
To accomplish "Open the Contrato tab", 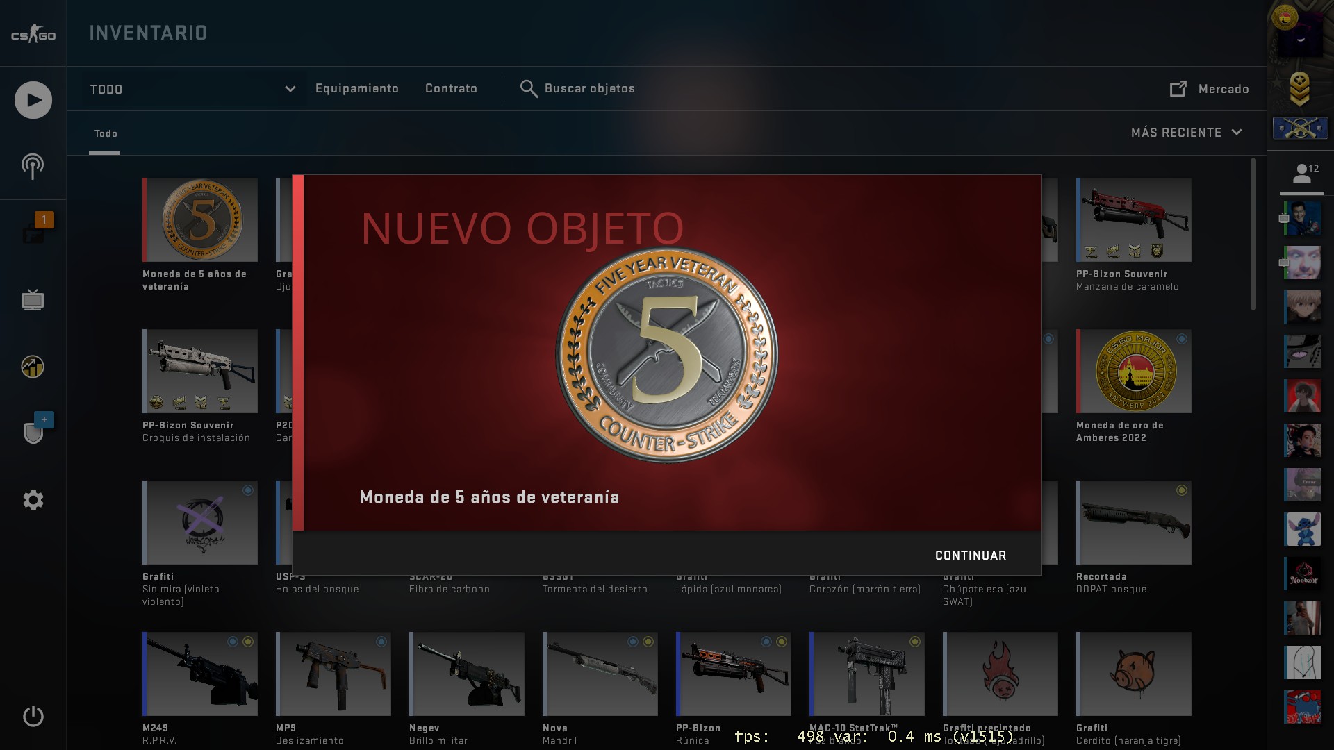I will pos(451,89).
